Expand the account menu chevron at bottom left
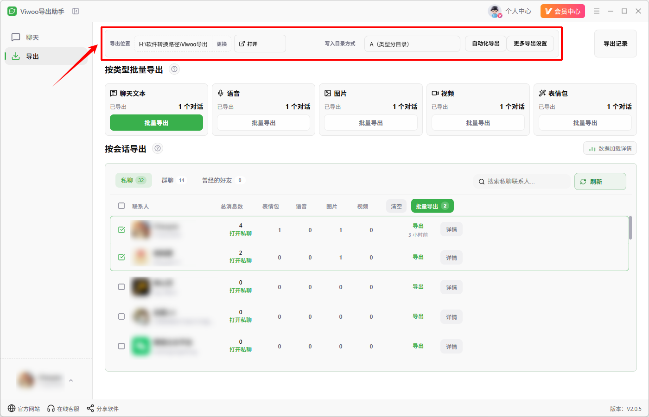 tap(71, 380)
